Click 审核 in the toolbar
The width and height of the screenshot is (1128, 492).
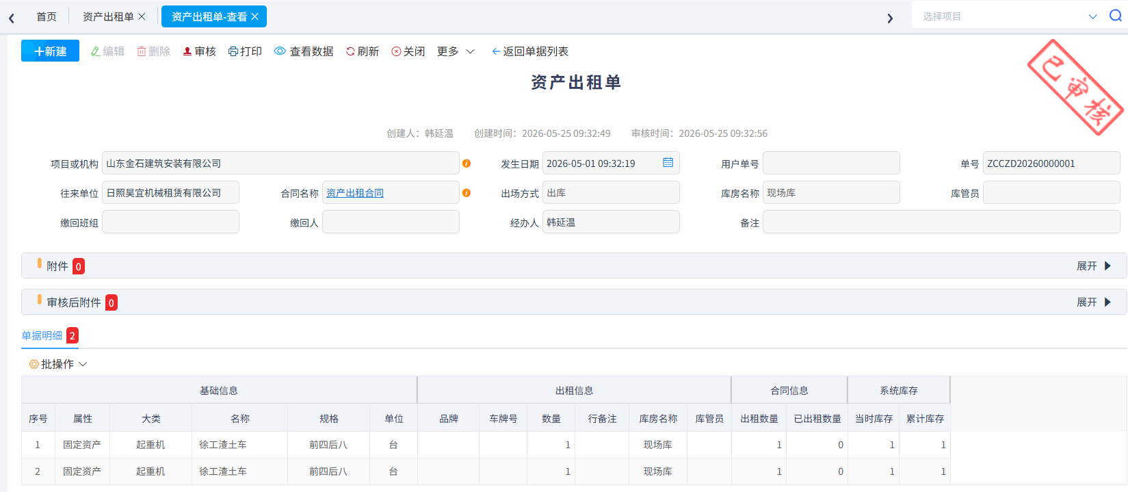[x=199, y=51]
